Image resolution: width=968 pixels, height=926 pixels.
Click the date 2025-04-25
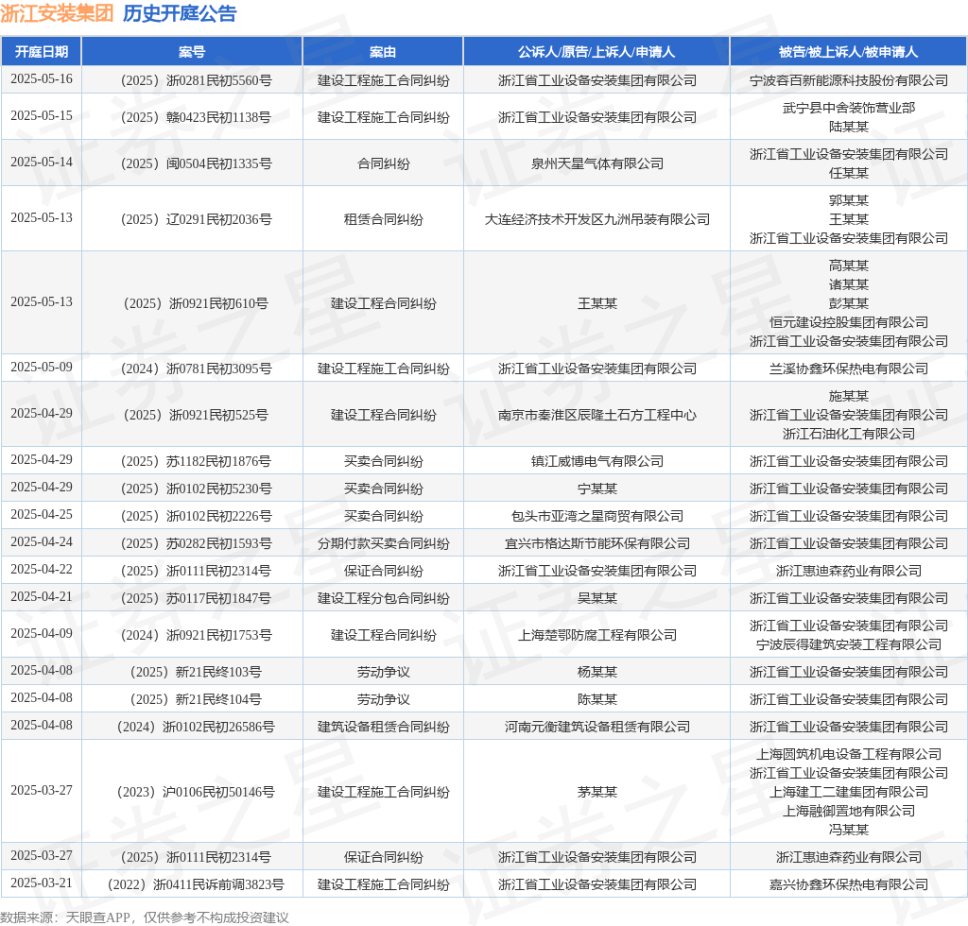pos(42,515)
